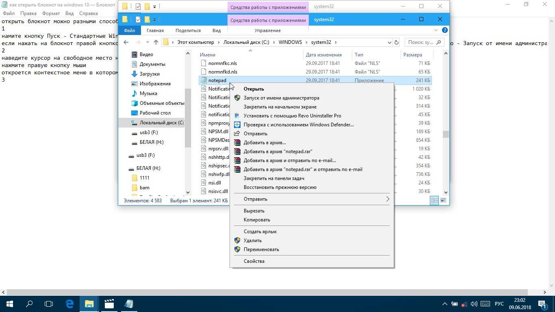Click the Рабочий стол desktop icon
This screenshot has width=555, height=312.
click(134, 113)
